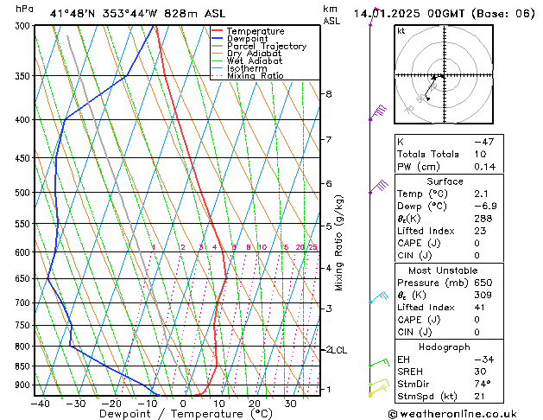
Task: Click the 'km ASL' axis label
Action: tap(331, 15)
